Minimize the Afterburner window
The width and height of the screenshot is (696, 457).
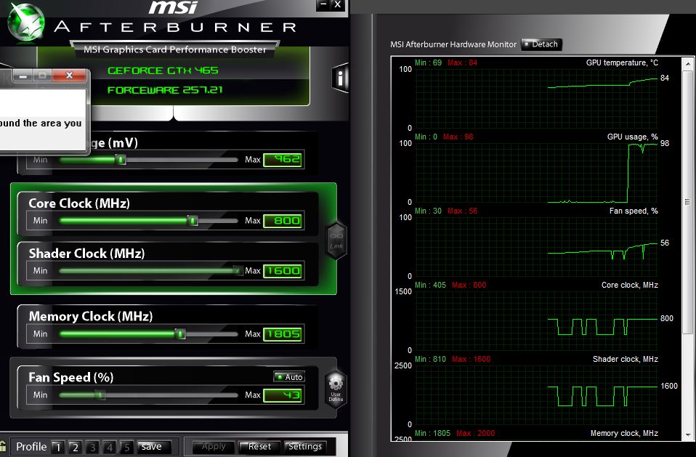[x=323, y=5]
